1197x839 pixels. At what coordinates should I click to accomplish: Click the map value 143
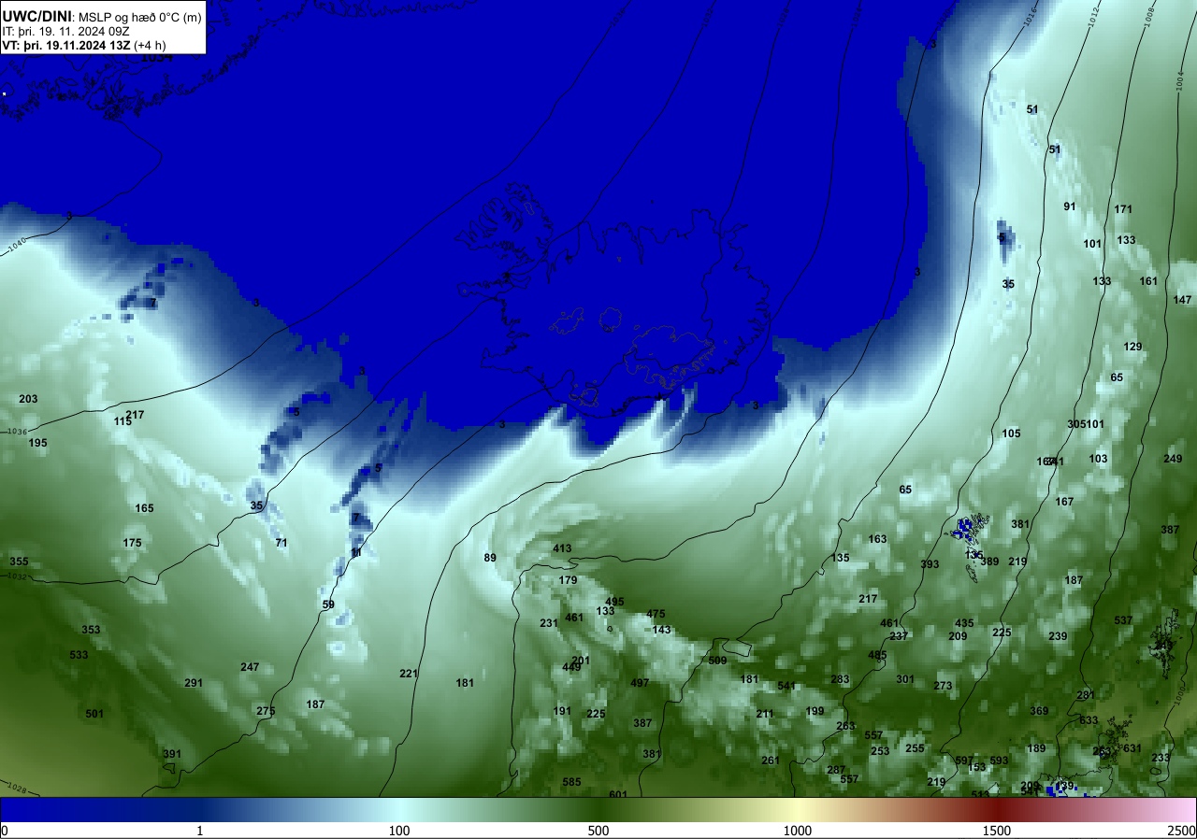(x=661, y=630)
